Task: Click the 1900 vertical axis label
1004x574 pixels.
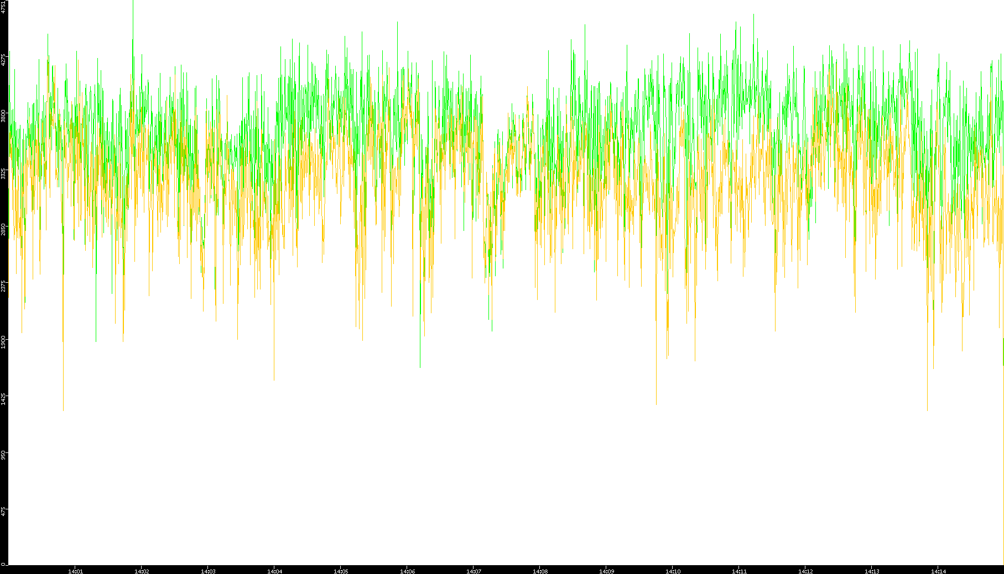Action: coord(4,342)
